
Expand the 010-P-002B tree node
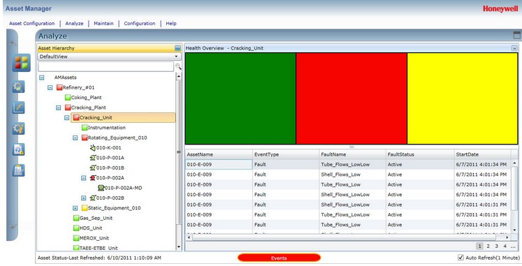pyautogui.click(x=84, y=198)
